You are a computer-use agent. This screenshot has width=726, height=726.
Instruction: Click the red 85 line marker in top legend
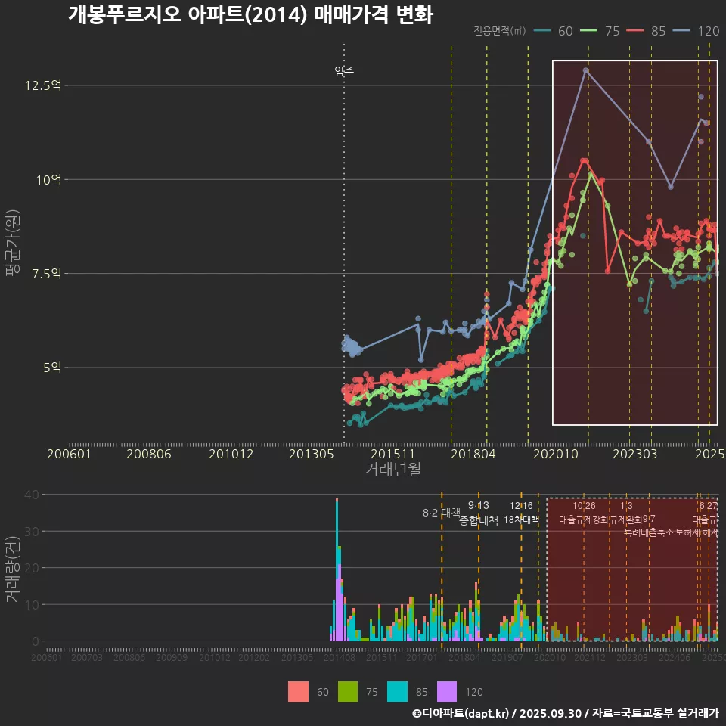[x=636, y=31]
